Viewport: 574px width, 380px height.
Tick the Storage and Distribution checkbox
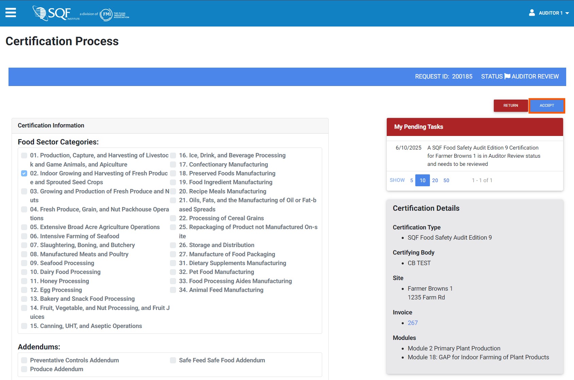tap(173, 245)
